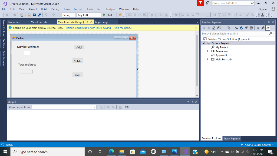Open Properties wrench icon in Solution Explorer
Viewport: 277px width, 156px height.
pos(263,28)
